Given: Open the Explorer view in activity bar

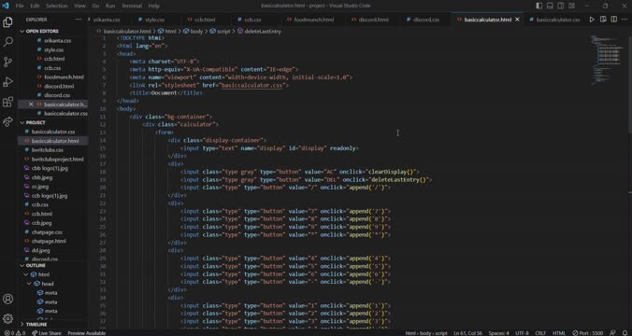Looking at the screenshot, I should point(7,22).
